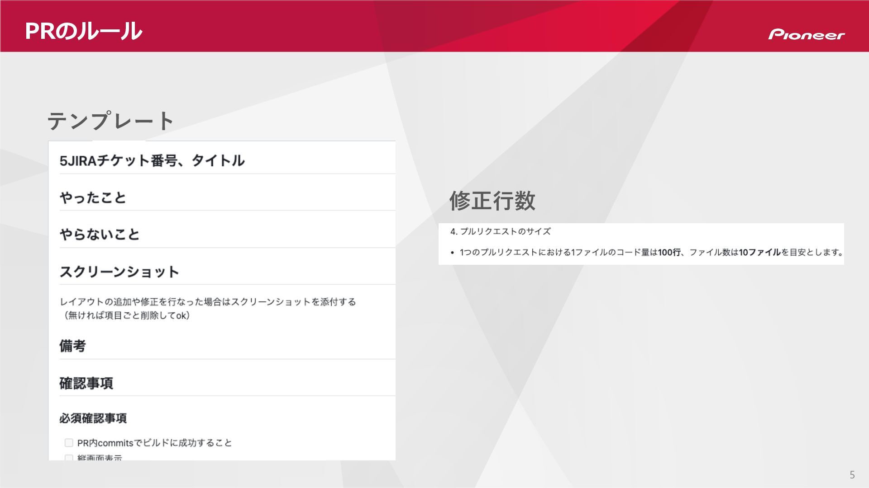Click the PRのルール slide title
The height and width of the screenshot is (488, 869).
pyautogui.click(x=83, y=31)
